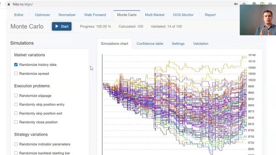
Task: Start the Monte Carlo simulation
Action: pyautogui.click(x=62, y=26)
